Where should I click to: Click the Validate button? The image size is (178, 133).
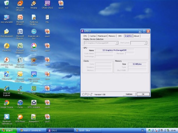click(x=129, y=94)
